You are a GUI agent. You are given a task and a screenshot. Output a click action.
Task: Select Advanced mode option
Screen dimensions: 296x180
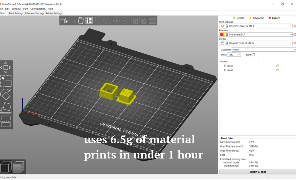tap(256, 18)
